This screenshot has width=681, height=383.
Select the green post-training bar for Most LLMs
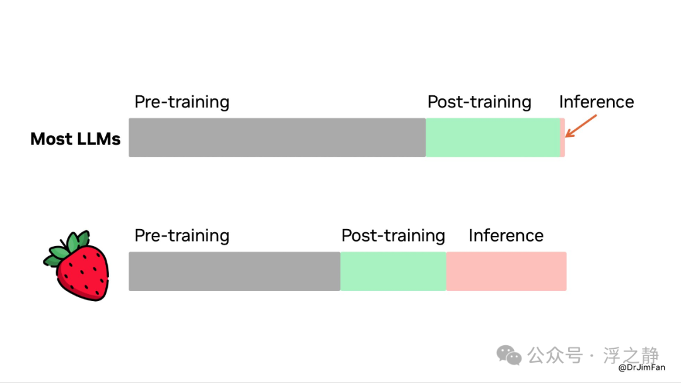click(x=493, y=138)
